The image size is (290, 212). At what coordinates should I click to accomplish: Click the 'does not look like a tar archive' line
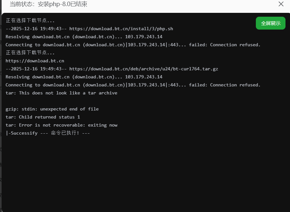point(61,93)
